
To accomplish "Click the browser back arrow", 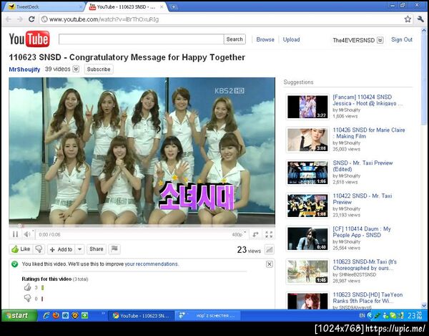I will click(x=8, y=19).
